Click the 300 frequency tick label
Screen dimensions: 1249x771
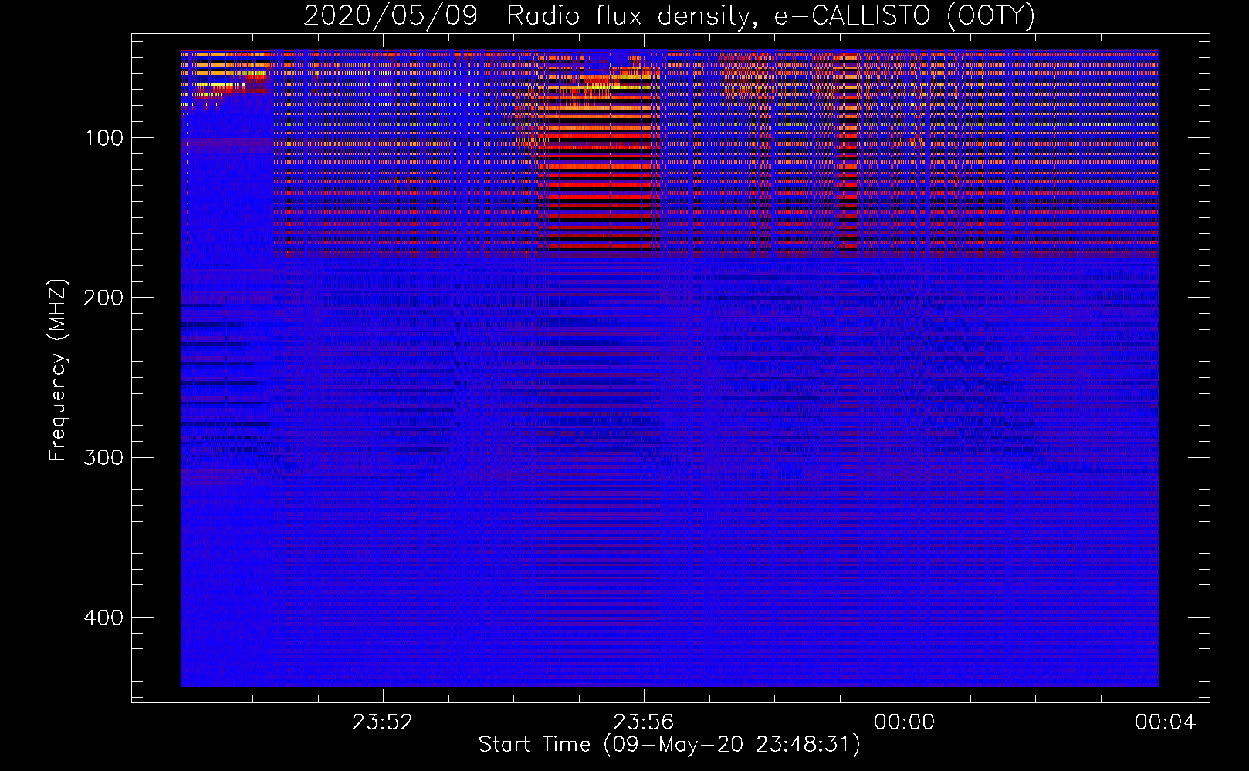[x=104, y=458]
